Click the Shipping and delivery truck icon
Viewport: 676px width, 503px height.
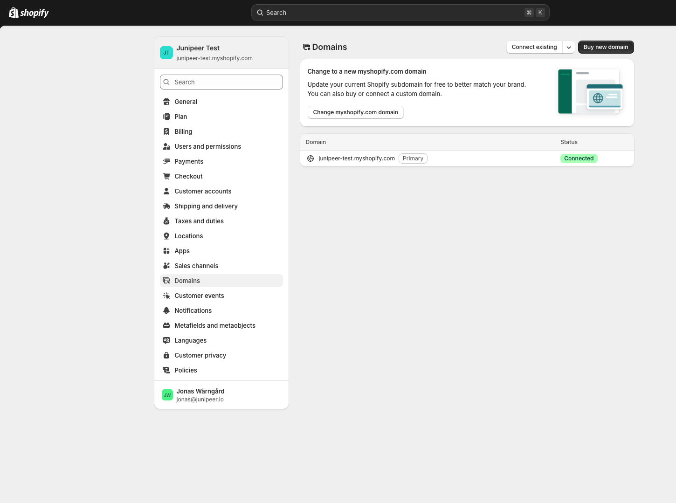tap(166, 206)
